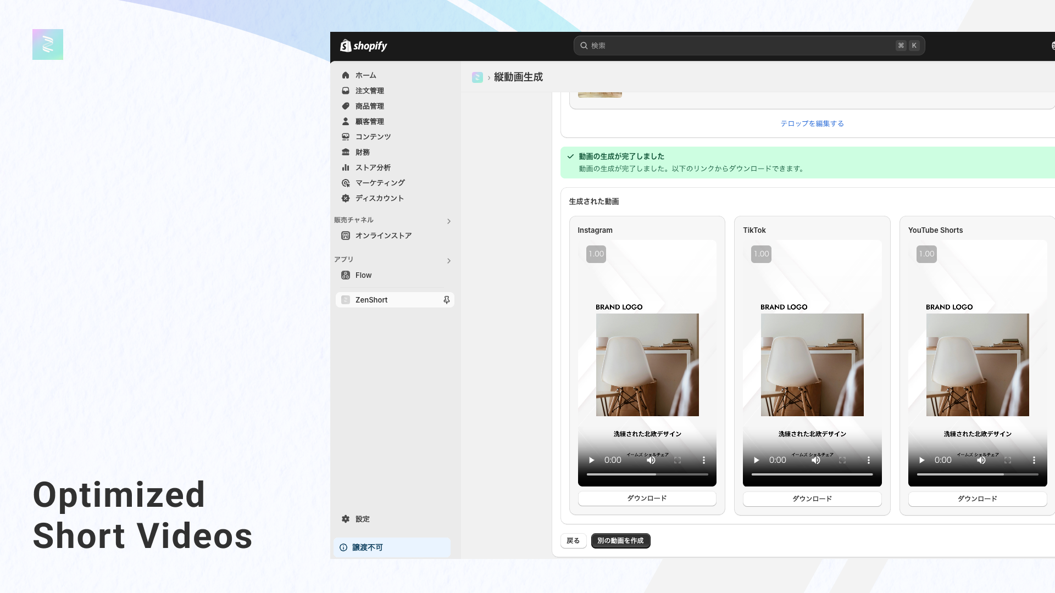1055x593 pixels.
Task: Play the YouTube Shorts video
Action: [x=922, y=460]
